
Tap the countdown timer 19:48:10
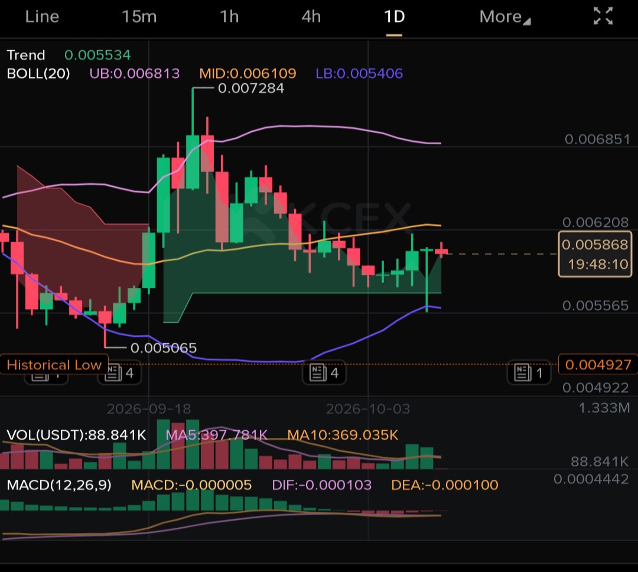[x=598, y=264]
